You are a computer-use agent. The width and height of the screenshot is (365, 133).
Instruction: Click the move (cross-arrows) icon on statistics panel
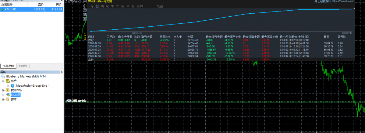pyautogui.click(x=85, y=6)
